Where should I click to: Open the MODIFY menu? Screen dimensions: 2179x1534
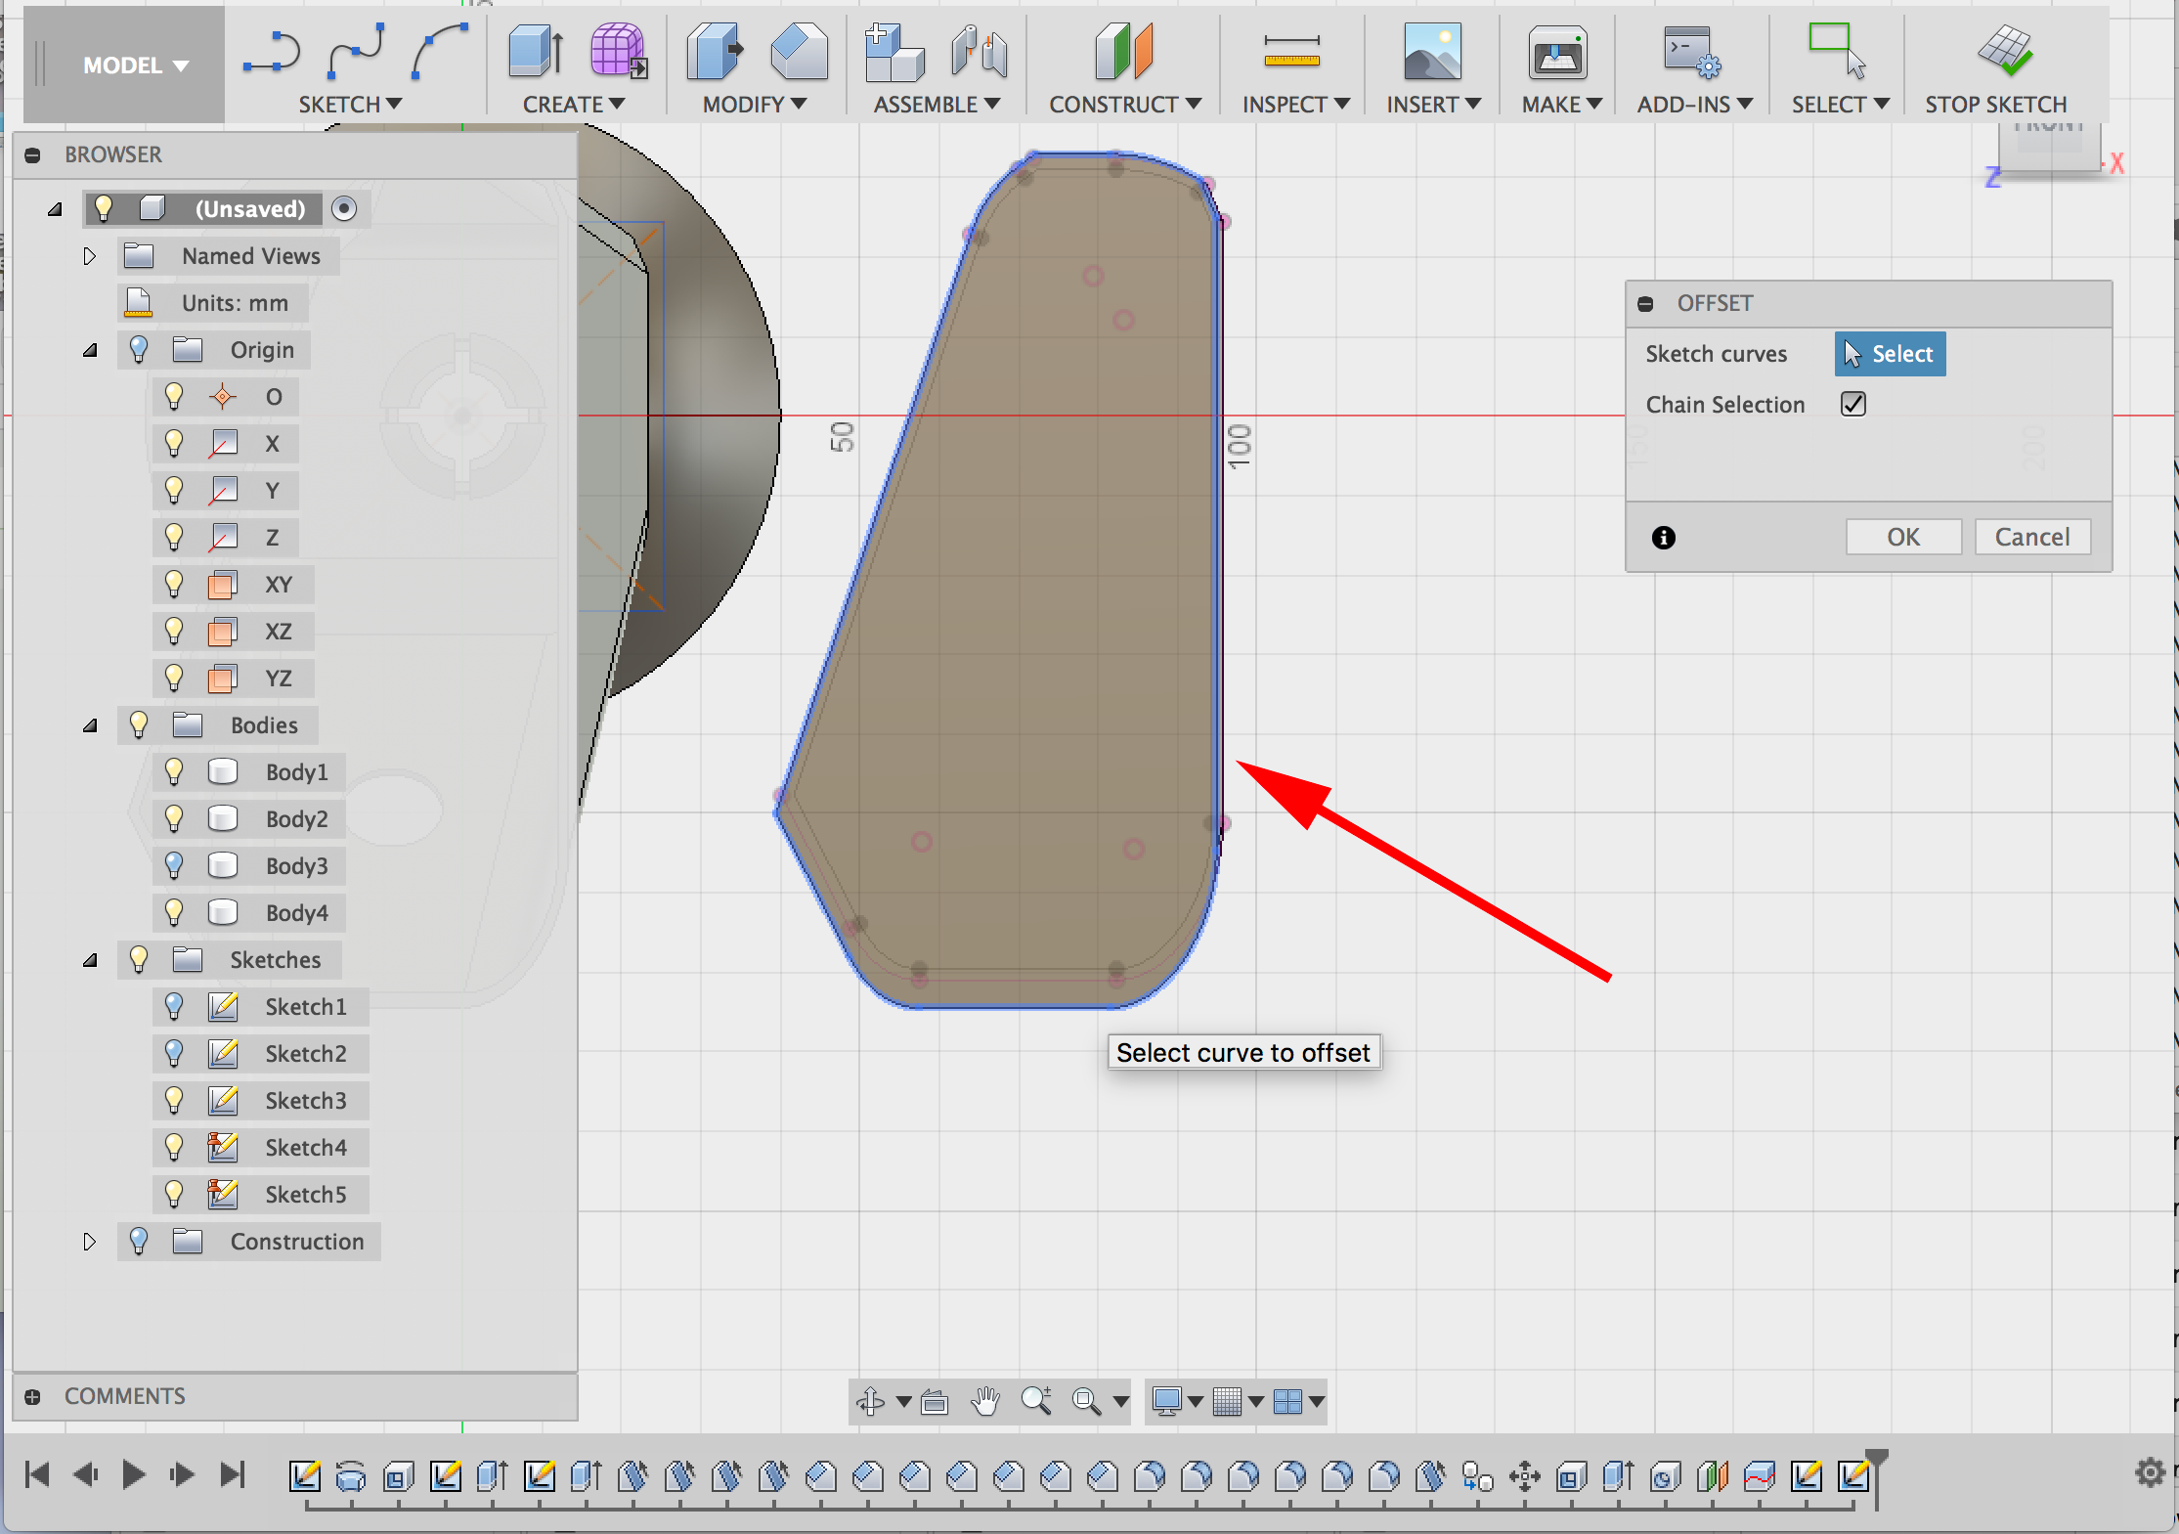[755, 104]
